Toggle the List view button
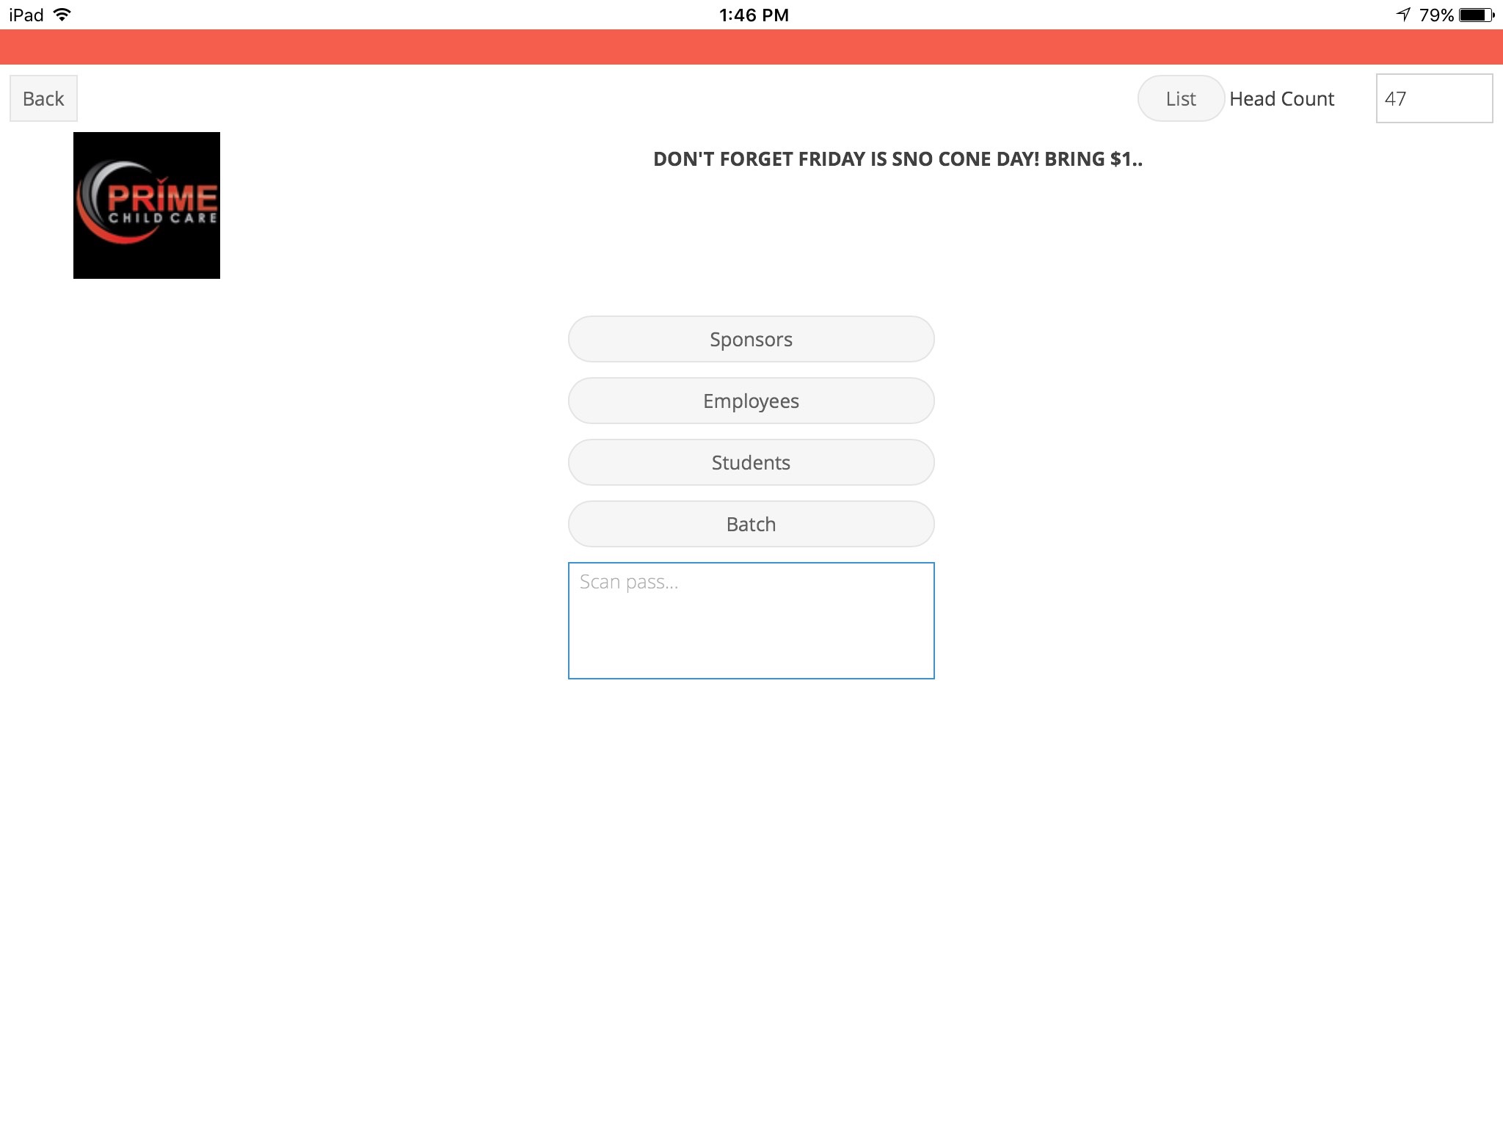The image size is (1503, 1127). click(x=1180, y=97)
